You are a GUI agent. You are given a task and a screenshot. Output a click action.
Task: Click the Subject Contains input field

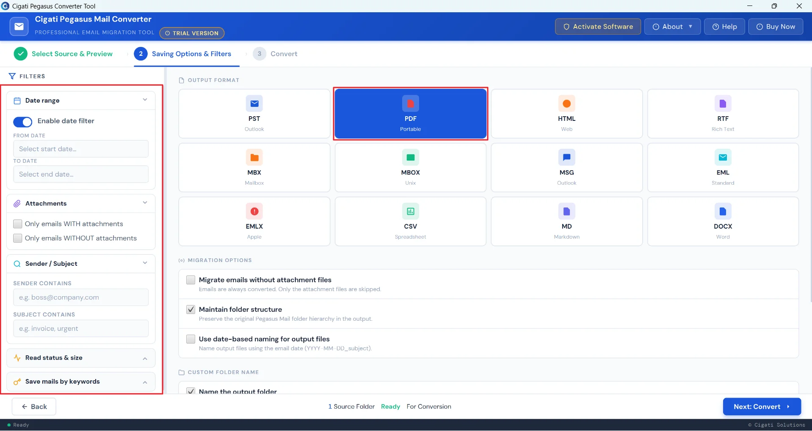coord(81,329)
